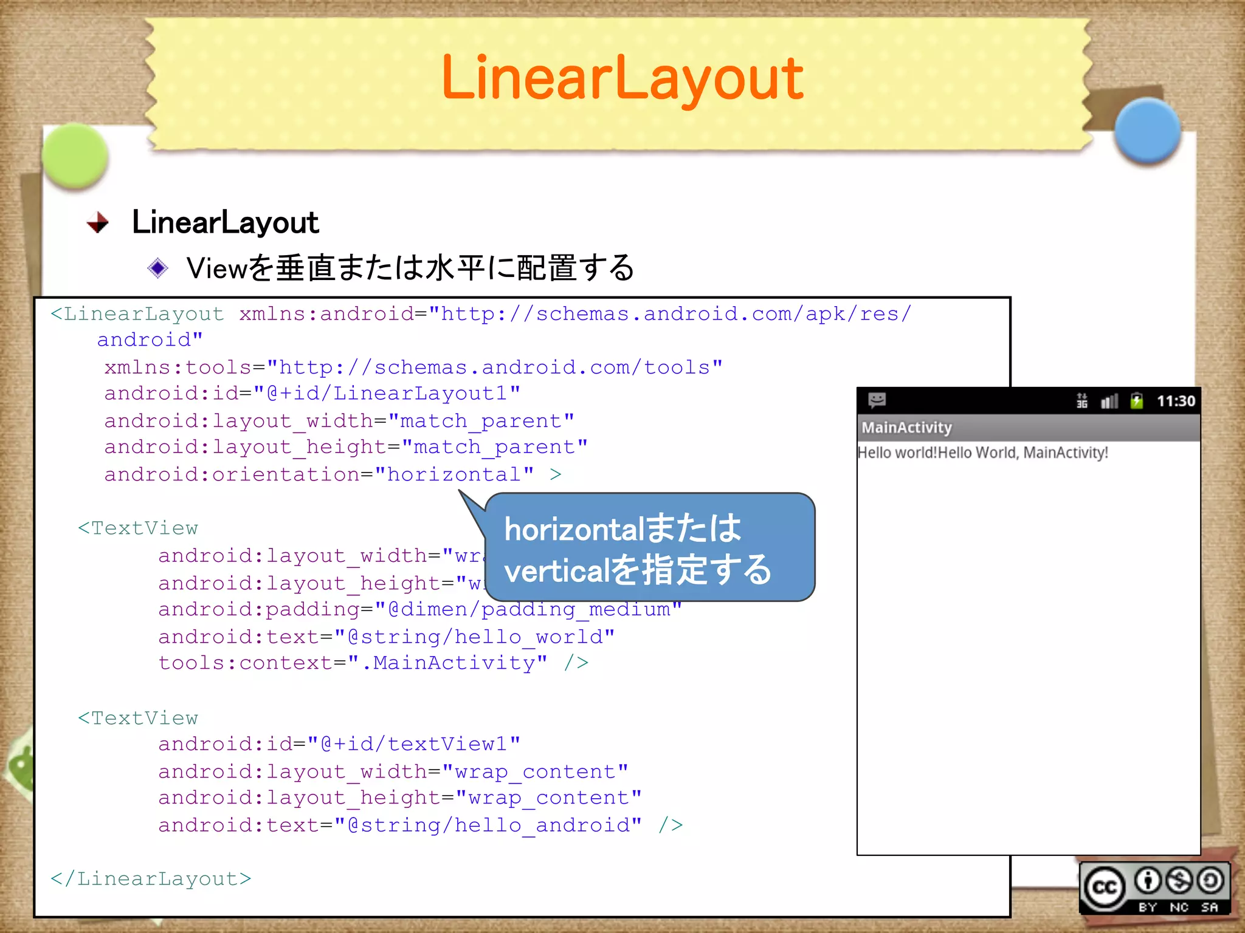Click the tools:context=".MainActivity" line

click(x=373, y=662)
